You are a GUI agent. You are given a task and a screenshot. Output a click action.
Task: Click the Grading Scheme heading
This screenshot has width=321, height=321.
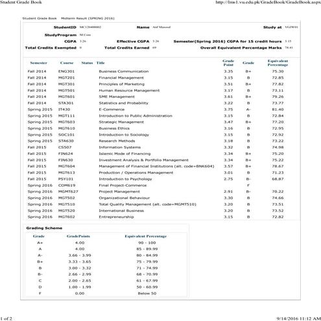tap(44, 228)
